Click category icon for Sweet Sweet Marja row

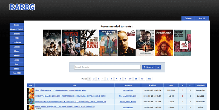click(x=31, y=107)
